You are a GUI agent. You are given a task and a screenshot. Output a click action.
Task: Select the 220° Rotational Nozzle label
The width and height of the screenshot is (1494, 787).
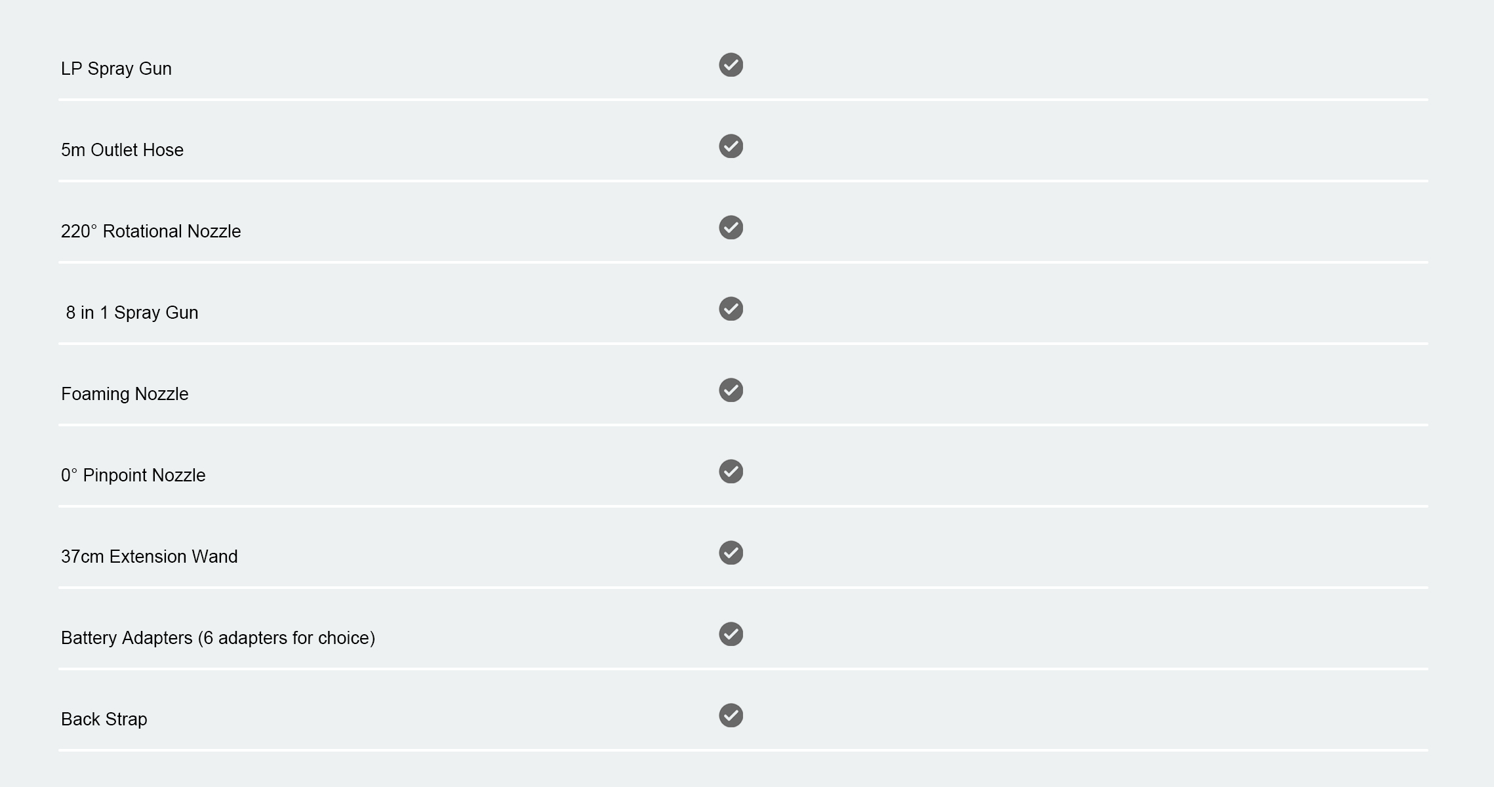click(151, 232)
